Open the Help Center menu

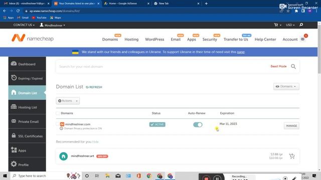point(265,39)
